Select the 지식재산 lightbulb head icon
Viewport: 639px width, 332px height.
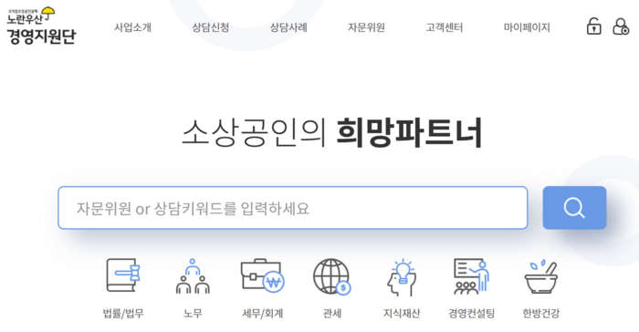tap(402, 277)
